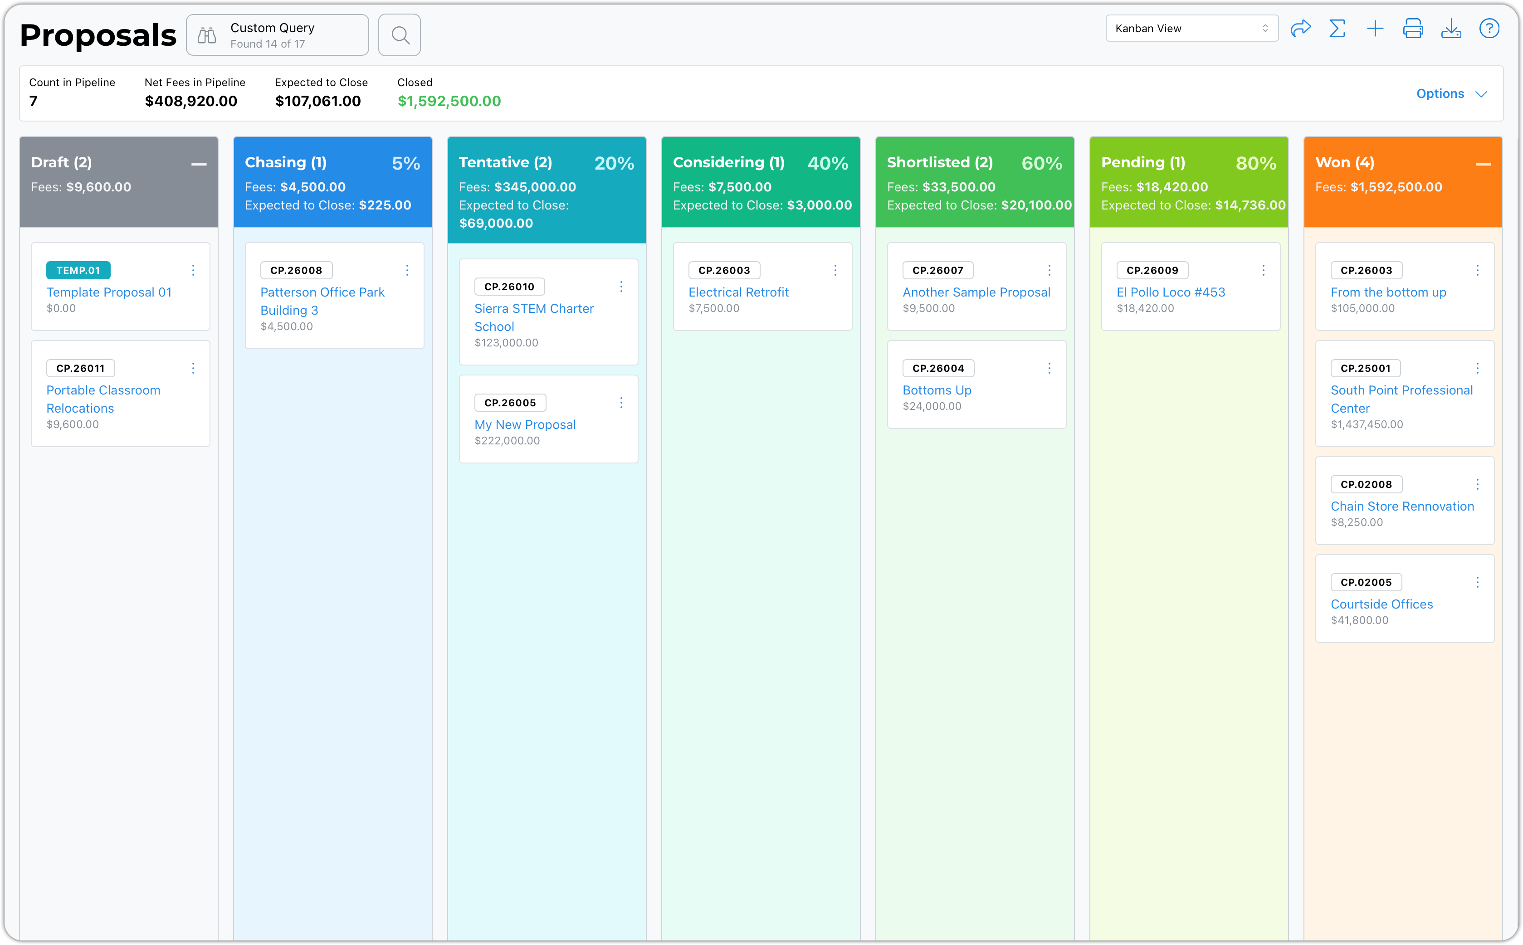
Task: Open the sigma totals icon
Action: click(x=1338, y=29)
